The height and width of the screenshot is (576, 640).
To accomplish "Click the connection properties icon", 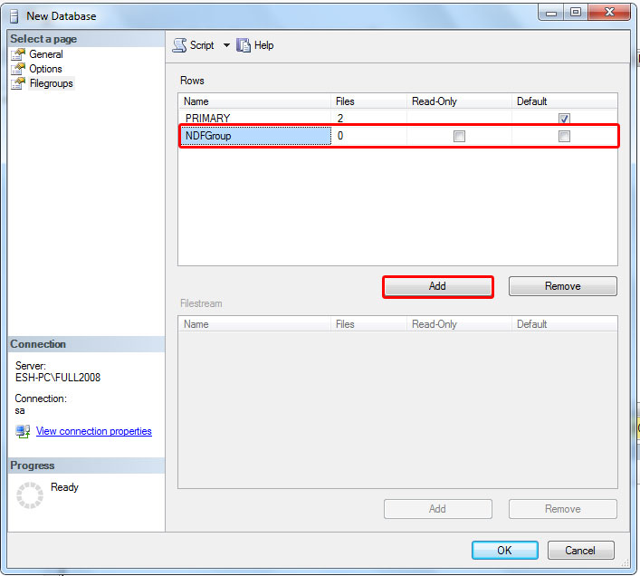I will [x=23, y=431].
